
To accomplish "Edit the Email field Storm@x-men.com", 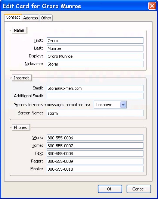I will pos(95,88).
